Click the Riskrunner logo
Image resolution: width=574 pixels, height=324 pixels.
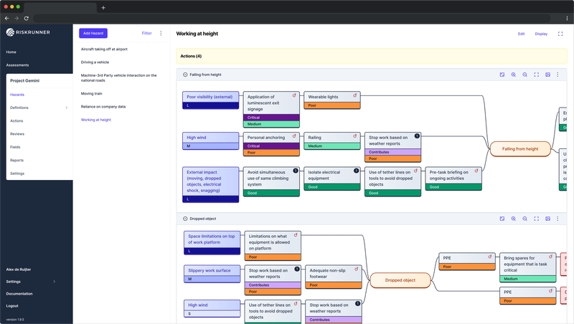[x=28, y=32]
